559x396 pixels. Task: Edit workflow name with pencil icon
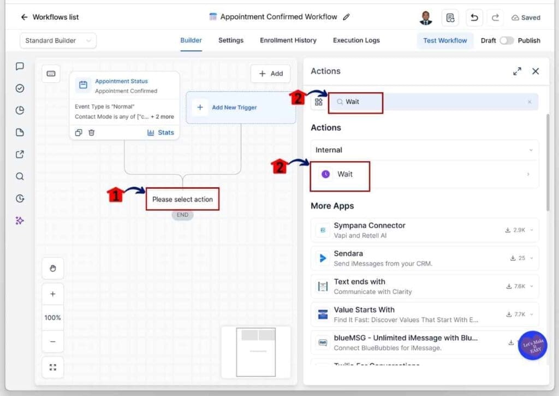(x=346, y=17)
